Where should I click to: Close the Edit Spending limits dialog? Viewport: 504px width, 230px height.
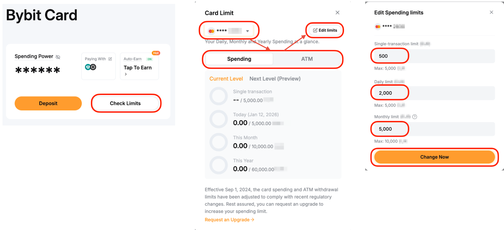tap(491, 12)
